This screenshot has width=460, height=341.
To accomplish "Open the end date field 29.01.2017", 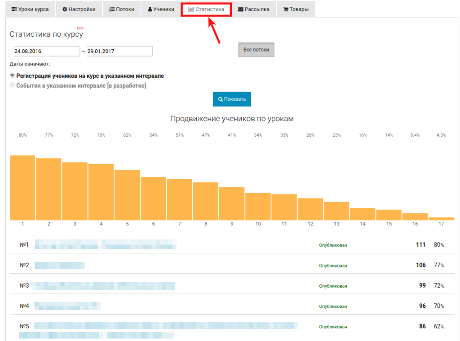I will [x=119, y=52].
